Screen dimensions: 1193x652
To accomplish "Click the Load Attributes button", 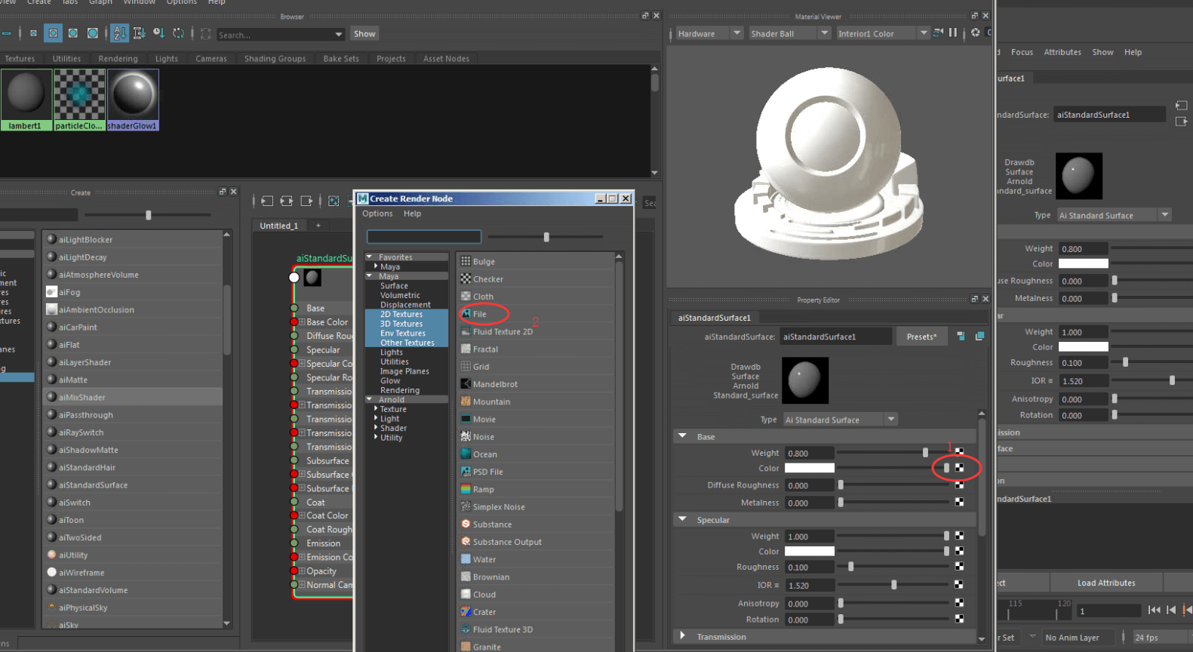I will (1105, 583).
